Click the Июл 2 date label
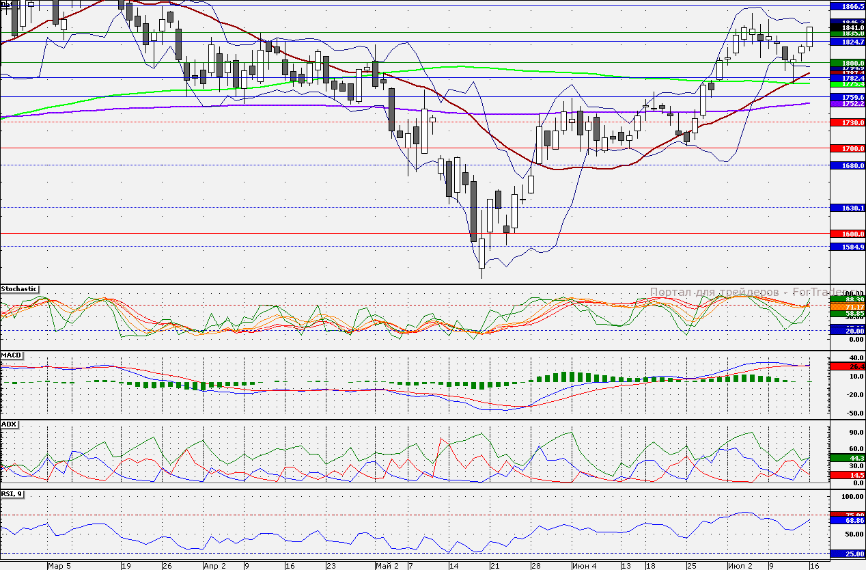The height and width of the screenshot is (570, 866). pyautogui.click(x=740, y=566)
